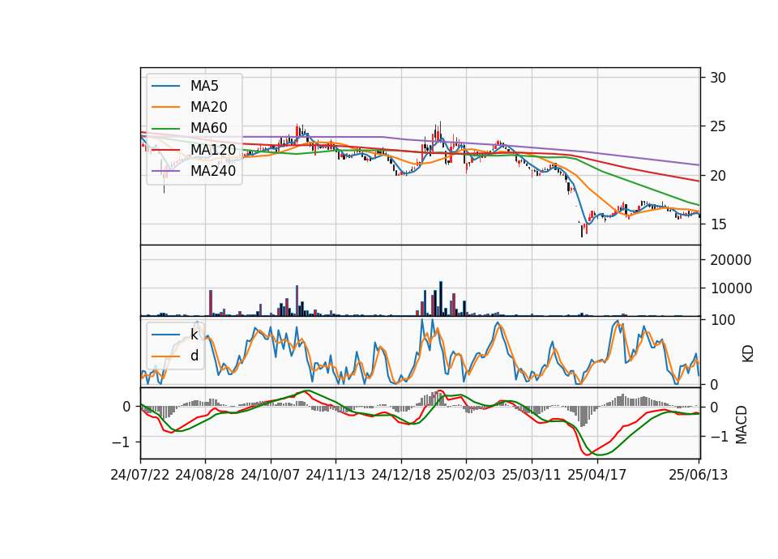
Task: Click the MACD left axis value −1
Action: click(121, 442)
